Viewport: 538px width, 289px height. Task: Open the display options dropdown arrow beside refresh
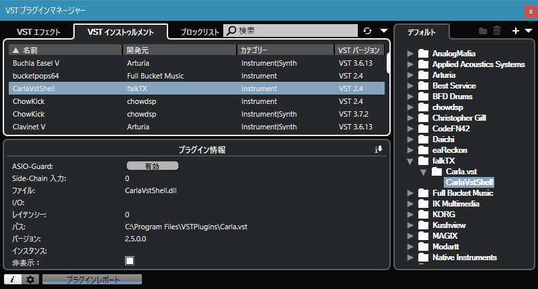[384, 31]
